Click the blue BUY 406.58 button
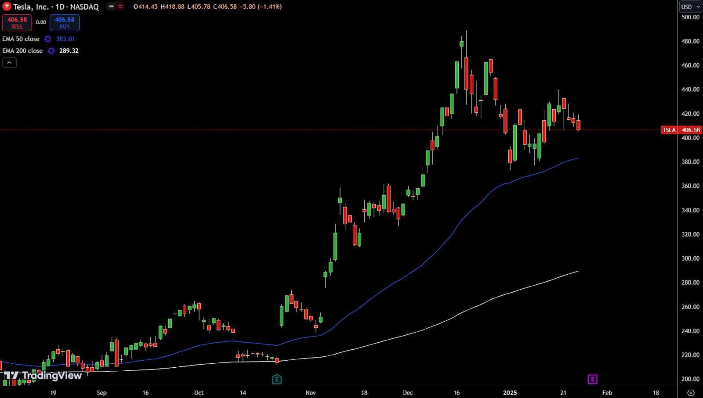 coord(65,23)
